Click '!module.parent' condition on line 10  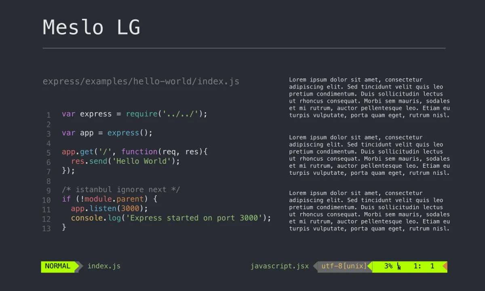point(112,199)
